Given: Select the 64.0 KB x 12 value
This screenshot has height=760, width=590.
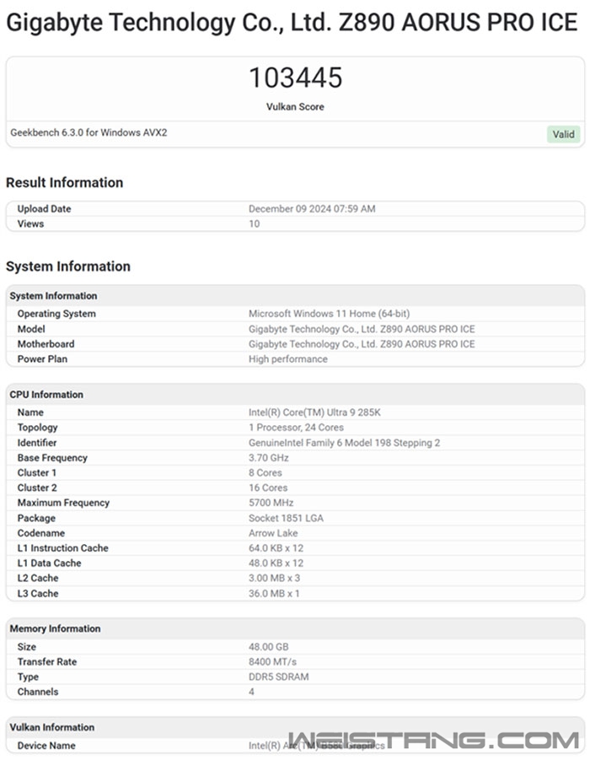Looking at the screenshot, I should (276, 548).
